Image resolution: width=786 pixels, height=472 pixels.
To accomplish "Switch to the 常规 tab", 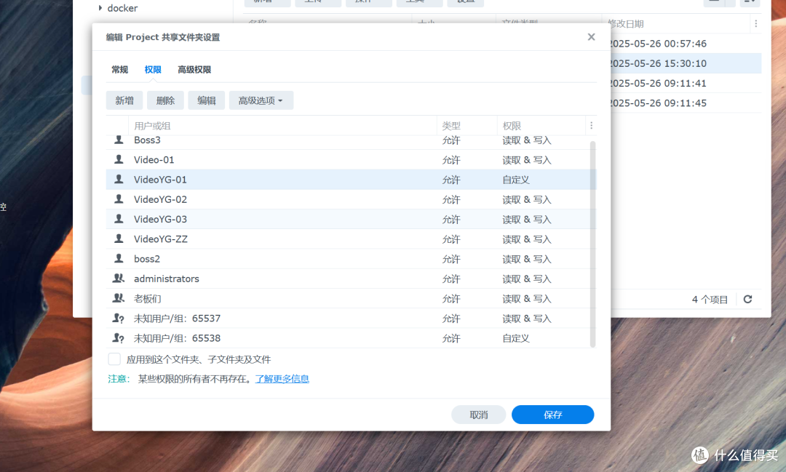I will pyautogui.click(x=120, y=70).
